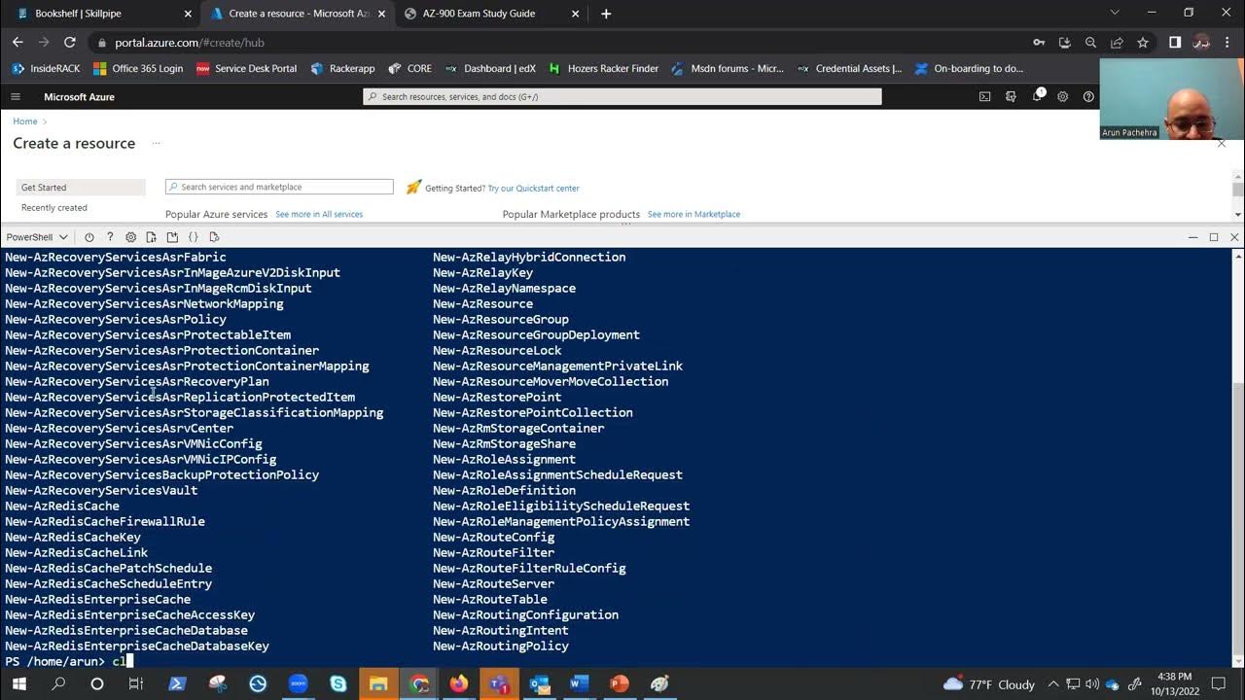The image size is (1245, 700).
Task: Click the Azure global search box
Action: (x=622, y=97)
